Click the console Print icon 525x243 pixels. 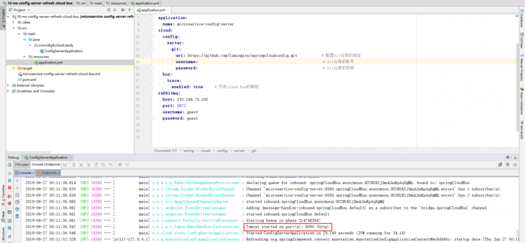pos(17,209)
